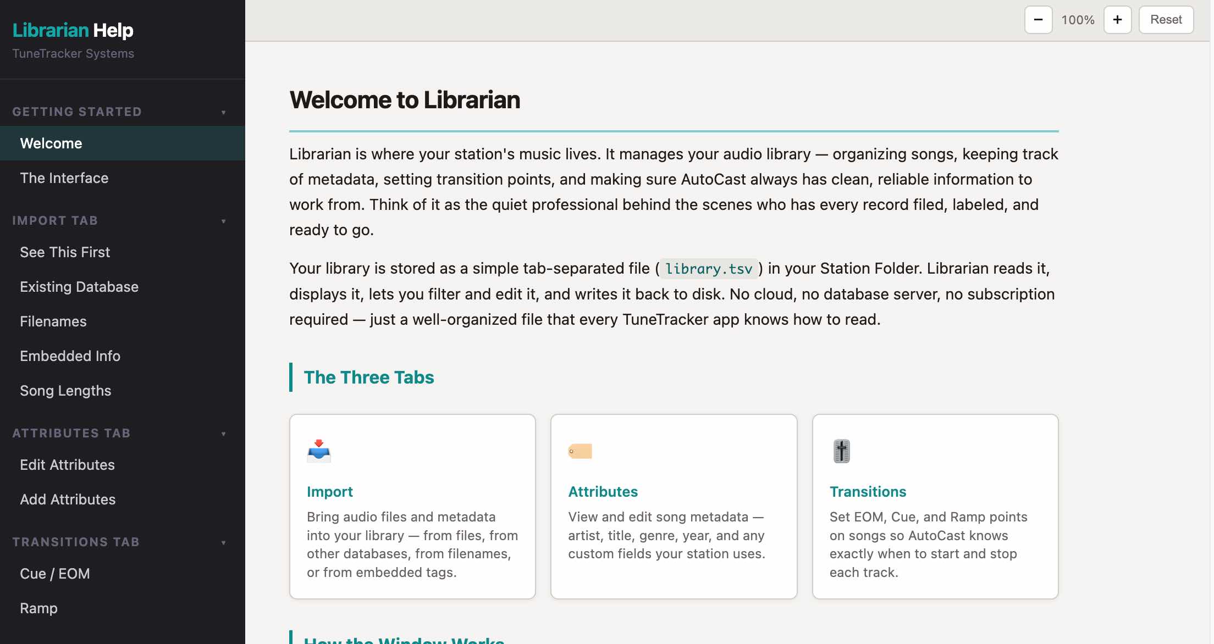
Task: Click the Librarian Help logo
Action: 72,30
